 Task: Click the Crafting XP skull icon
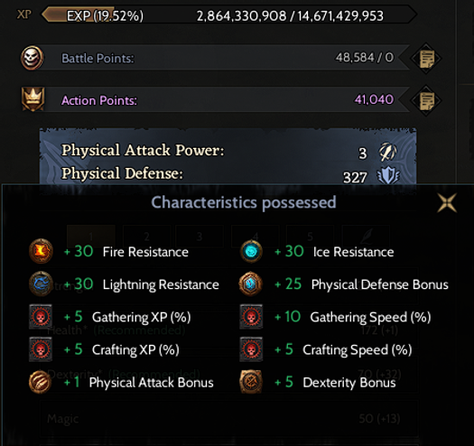tap(41, 349)
